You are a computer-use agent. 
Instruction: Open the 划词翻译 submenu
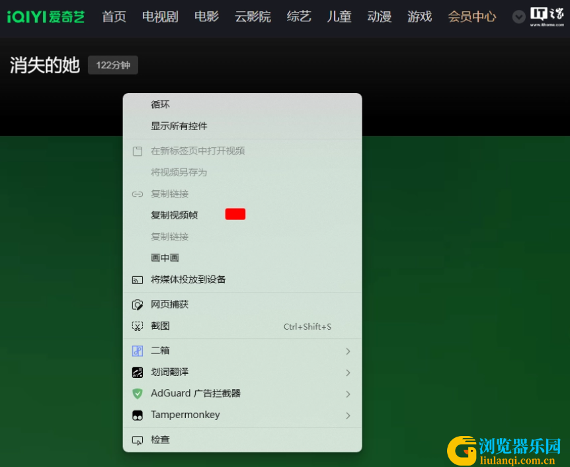tap(243, 372)
